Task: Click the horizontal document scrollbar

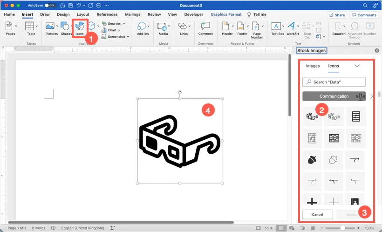Action: 121,222
